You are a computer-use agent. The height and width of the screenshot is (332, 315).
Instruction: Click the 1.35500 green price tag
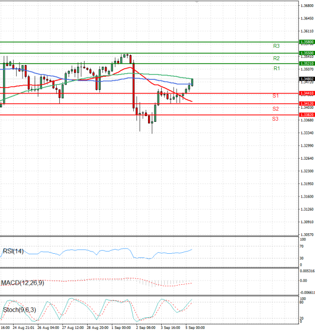(x=307, y=53)
